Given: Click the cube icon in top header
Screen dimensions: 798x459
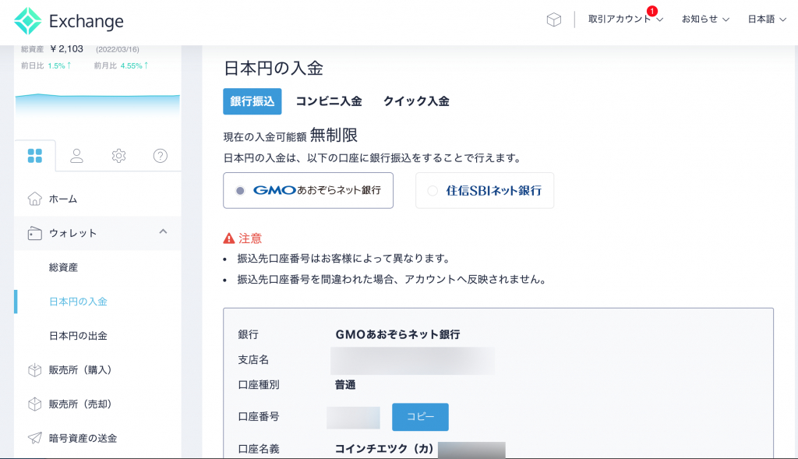Looking at the screenshot, I should pos(553,20).
